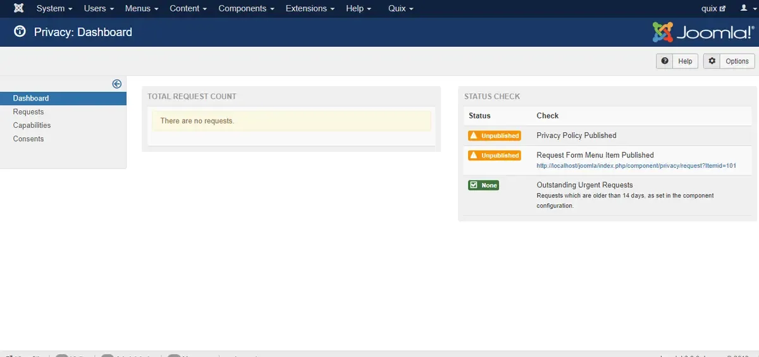759x357 pixels.
Task: Open the Components dropdown menu
Action: (x=246, y=8)
